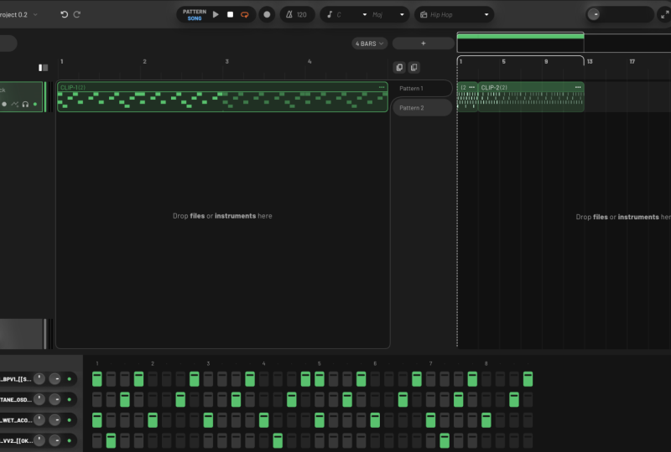Toggle the green dot on the WET_ACO row
This screenshot has width=671, height=452.
[x=70, y=420]
